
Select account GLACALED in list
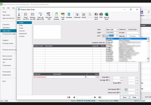[x=126, y=53]
